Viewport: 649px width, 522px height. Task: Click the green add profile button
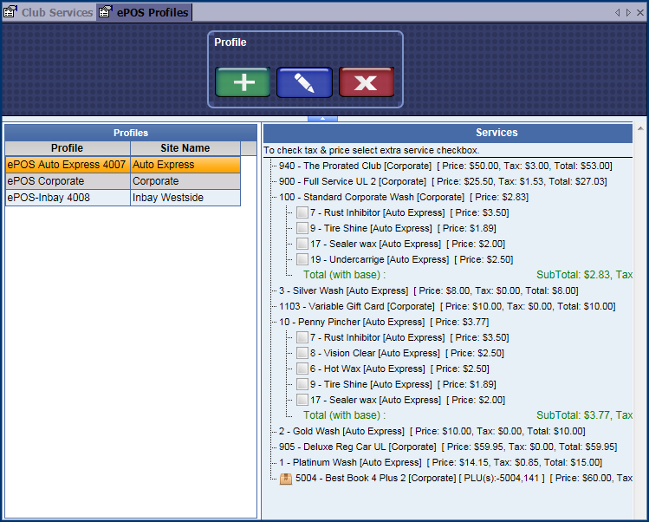click(x=243, y=82)
